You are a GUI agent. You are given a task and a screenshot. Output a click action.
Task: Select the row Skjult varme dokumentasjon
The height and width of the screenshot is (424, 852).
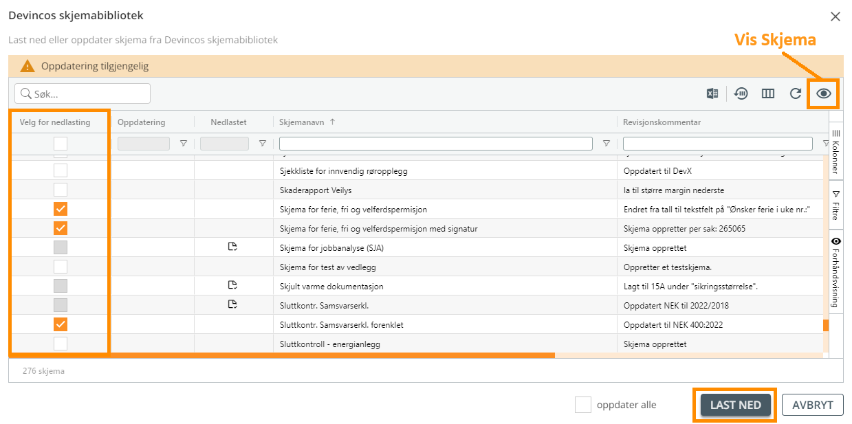(x=415, y=286)
